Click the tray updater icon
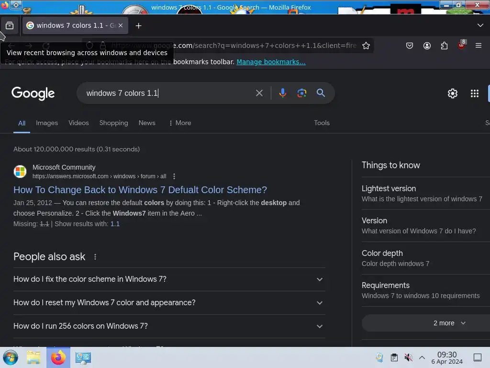 click(x=379, y=357)
